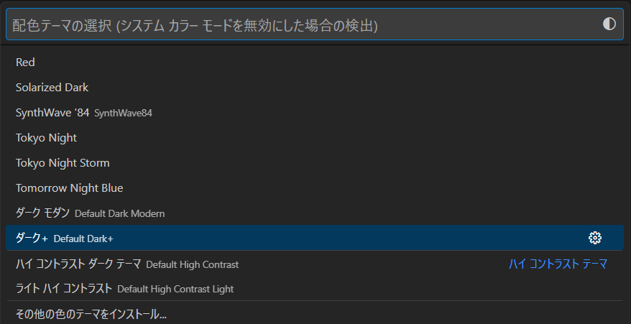Select the Red color theme
The width and height of the screenshot is (631, 324).
coord(26,63)
